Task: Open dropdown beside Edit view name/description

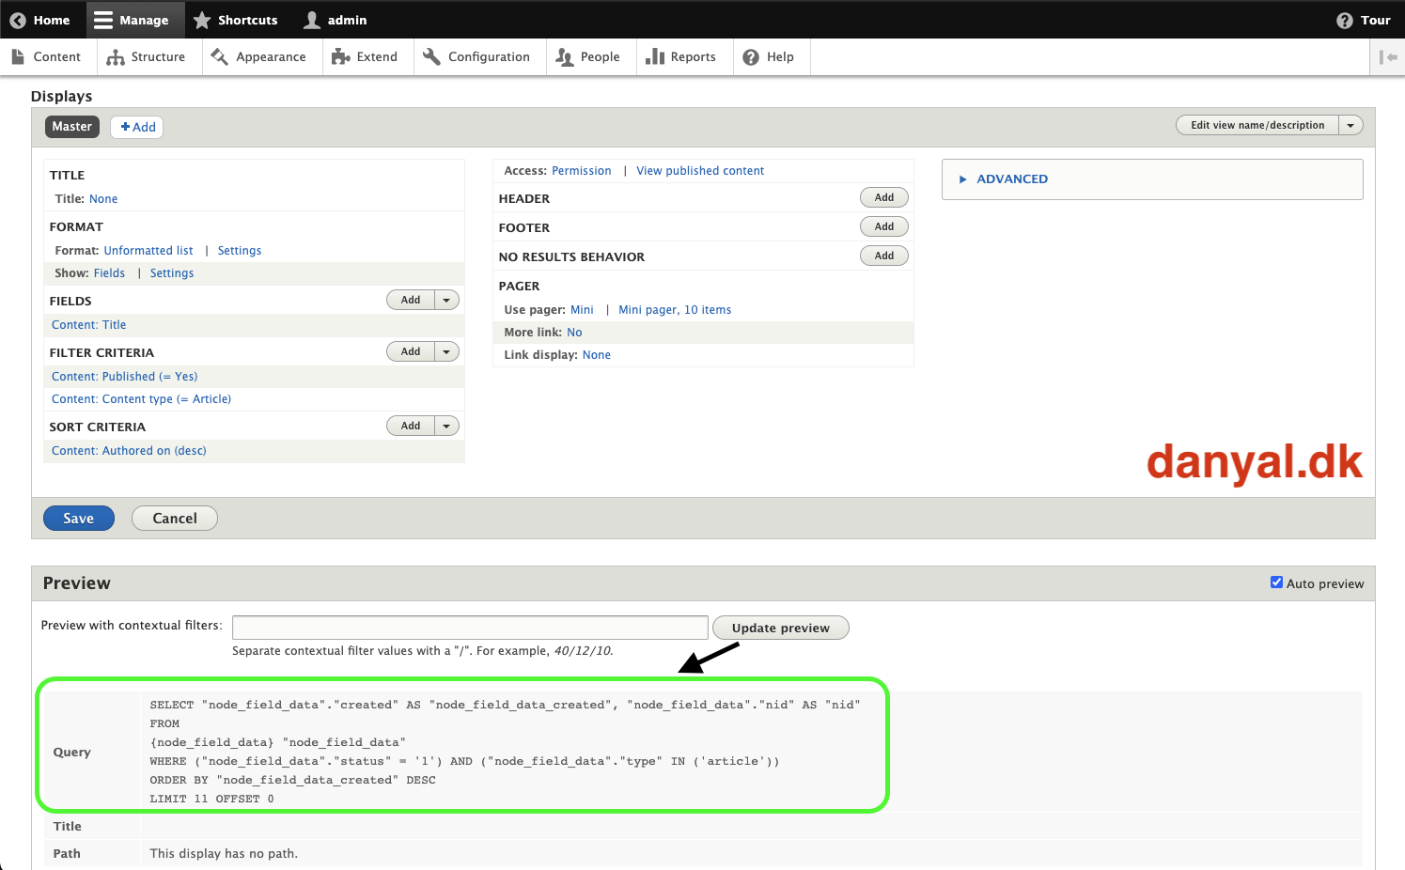Action: (x=1350, y=125)
